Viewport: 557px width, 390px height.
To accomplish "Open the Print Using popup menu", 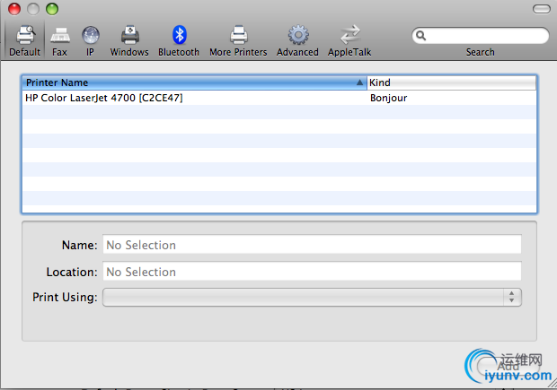I will [x=312, y=297].
